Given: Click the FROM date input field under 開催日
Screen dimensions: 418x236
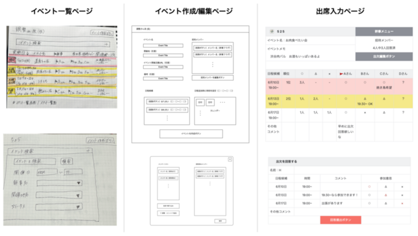Looking at the screenshot, I should click(47, 172).
